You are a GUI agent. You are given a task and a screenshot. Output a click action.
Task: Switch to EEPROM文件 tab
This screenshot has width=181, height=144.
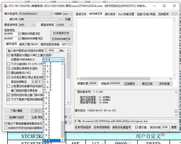pyautogui.click(x=96, y=14)
